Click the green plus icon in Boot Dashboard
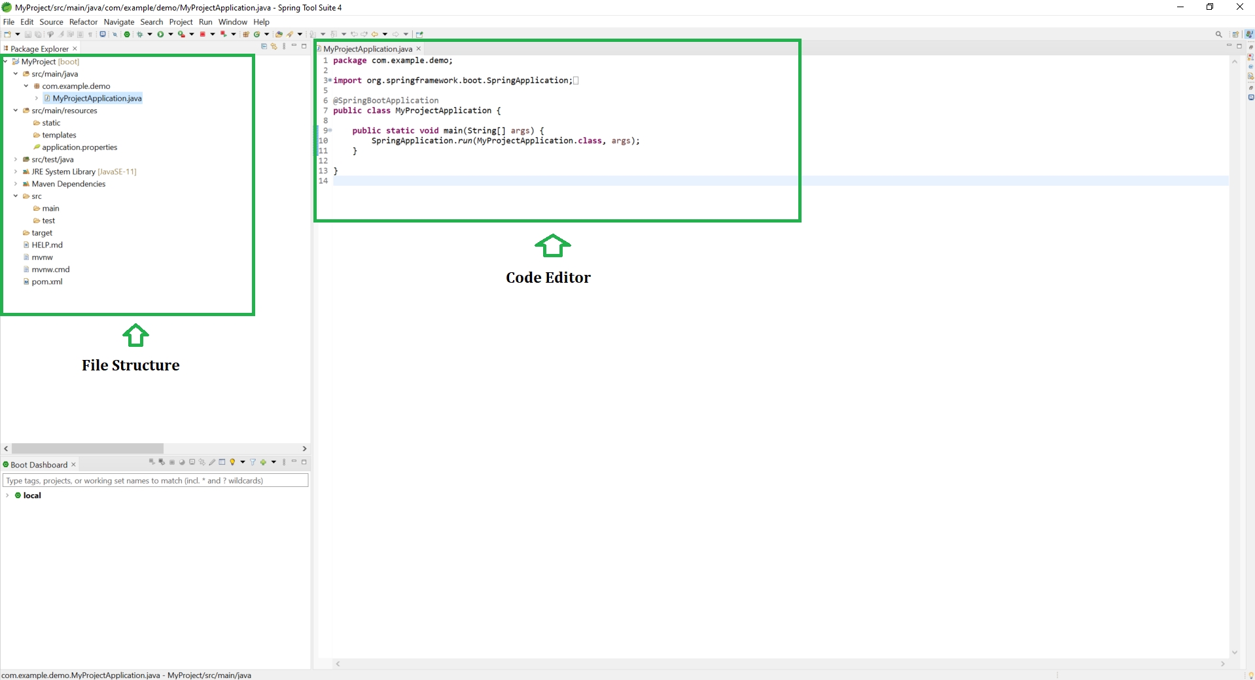Image resolution: width=1255 pixels, height=680 pixels. tap(263, 462)
